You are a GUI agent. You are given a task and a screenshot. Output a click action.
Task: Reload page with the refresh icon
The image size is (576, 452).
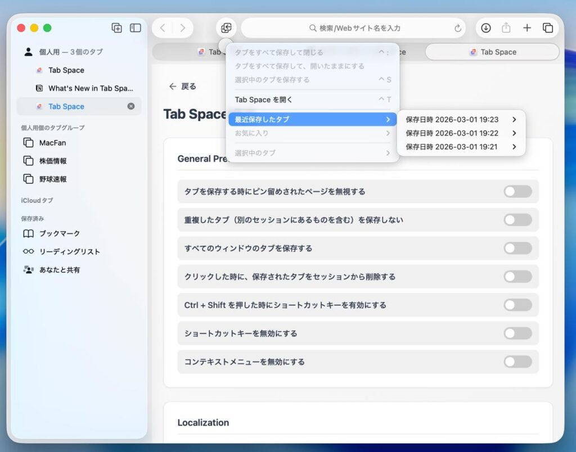458,28
